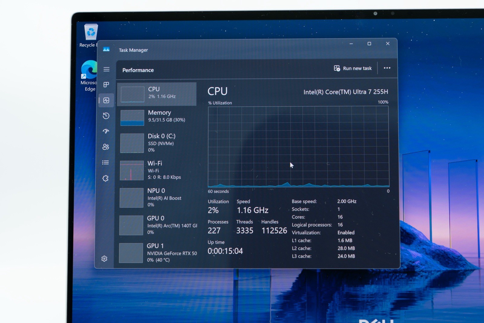Click the 3335 threads value
Image resolution: width=484 pixels, height=323 pixels.
coord(245,231)
